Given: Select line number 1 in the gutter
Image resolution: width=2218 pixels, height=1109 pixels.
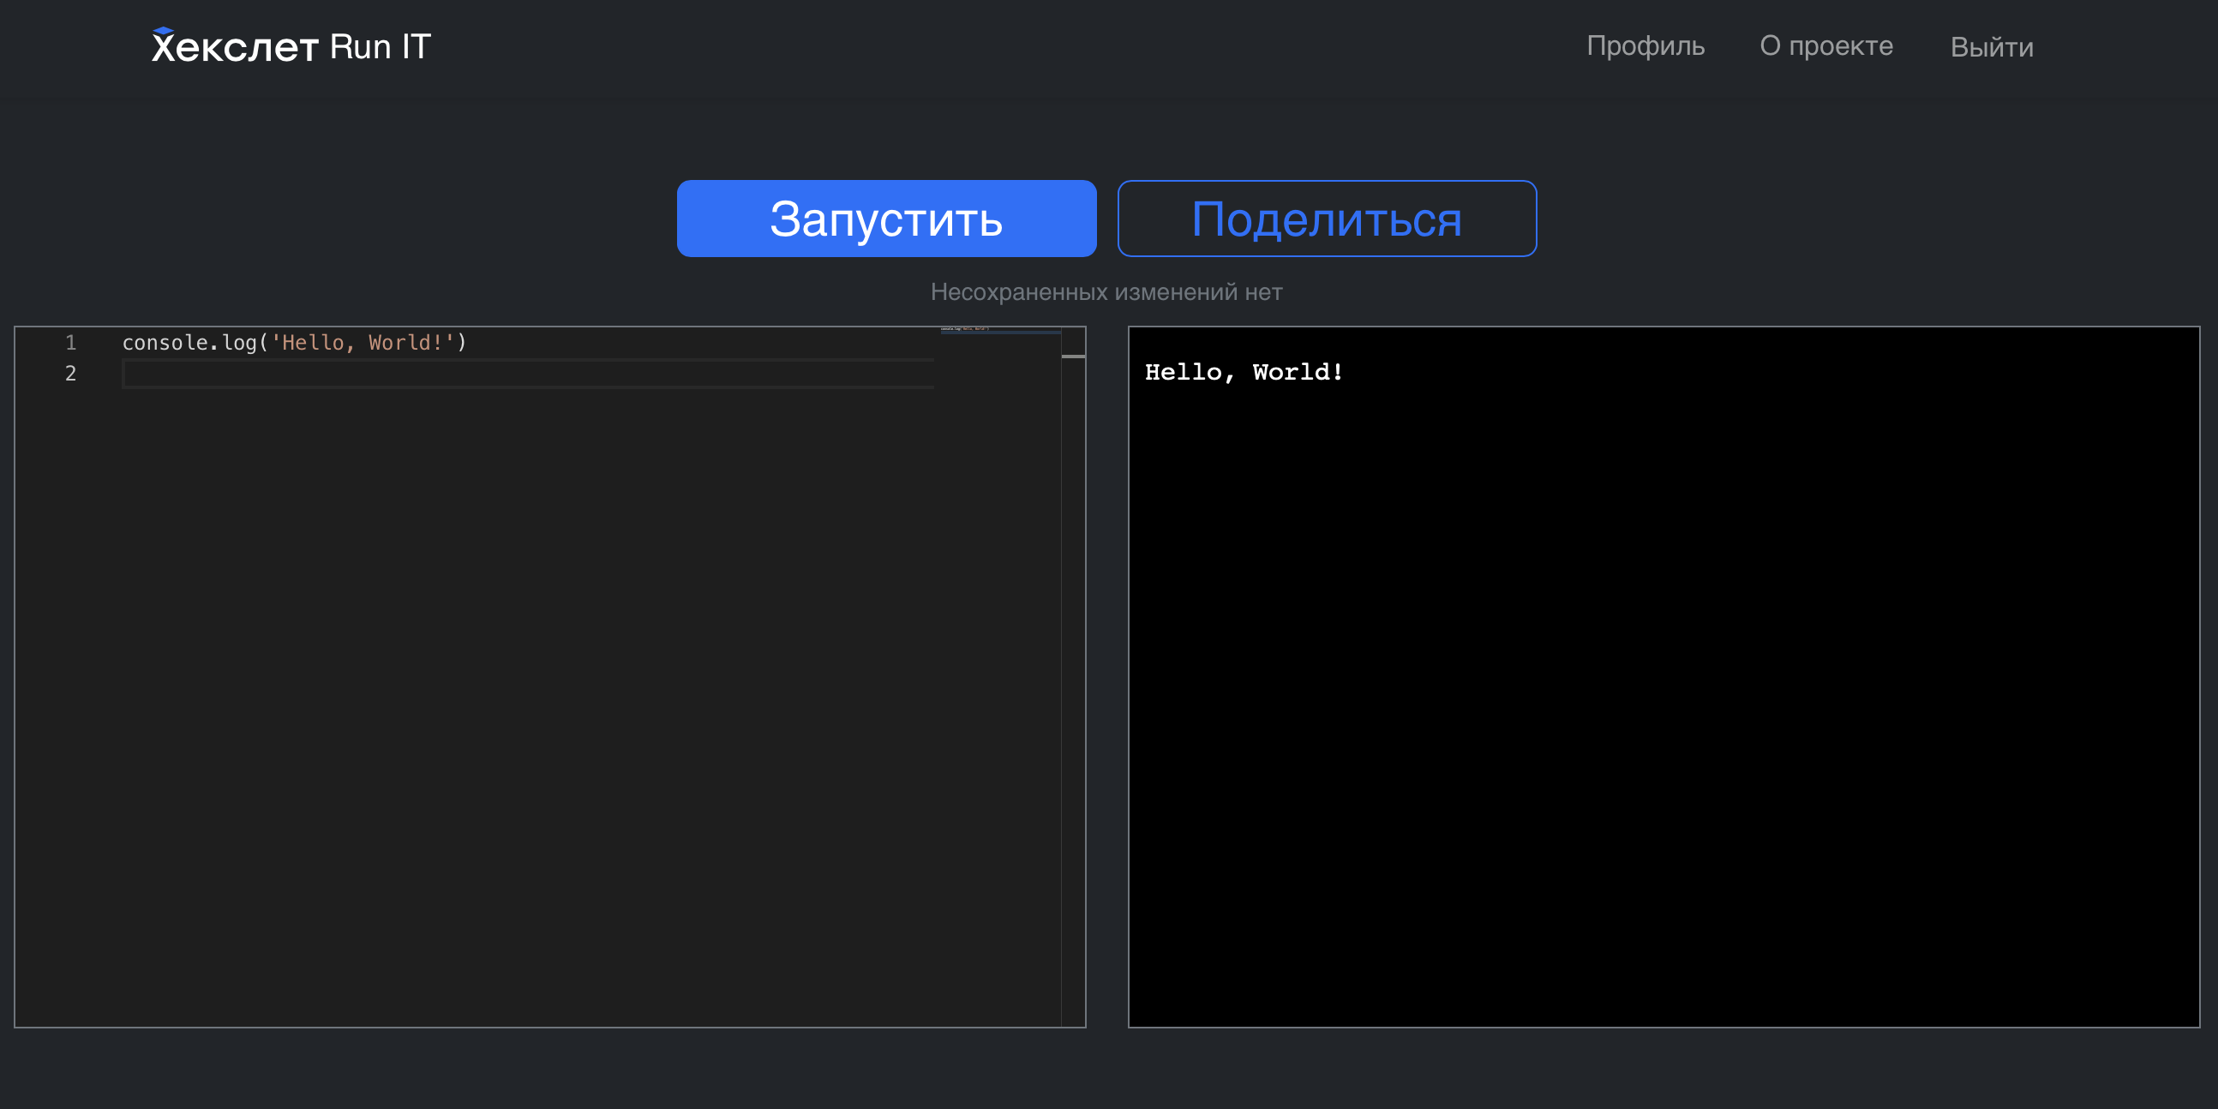Looking at the screenshot, I should [69, 342].
